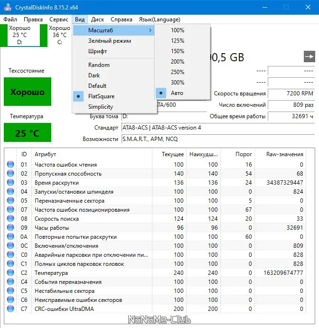
Task: Close the Вид menu from menu bar
Action: (x=80, y=19)
